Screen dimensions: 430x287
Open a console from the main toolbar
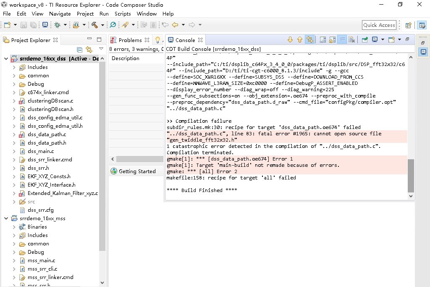click(45, 25)
